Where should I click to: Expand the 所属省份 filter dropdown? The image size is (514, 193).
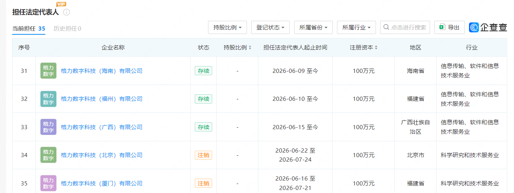click(314, 27)
